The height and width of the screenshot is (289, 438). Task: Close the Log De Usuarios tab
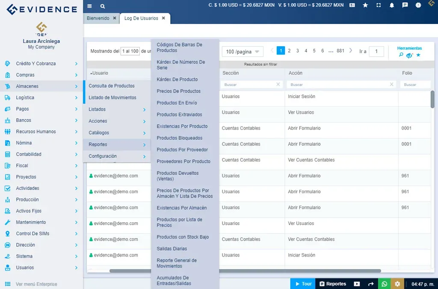(164, 18)
